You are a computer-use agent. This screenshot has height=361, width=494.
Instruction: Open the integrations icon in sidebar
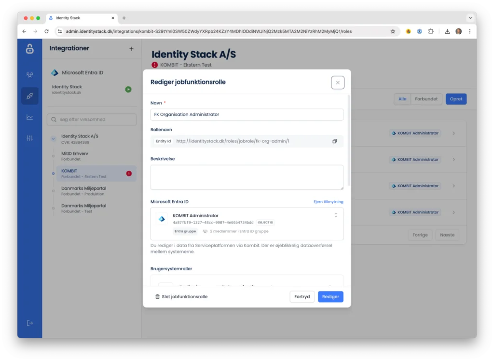[x=30, y=96]
